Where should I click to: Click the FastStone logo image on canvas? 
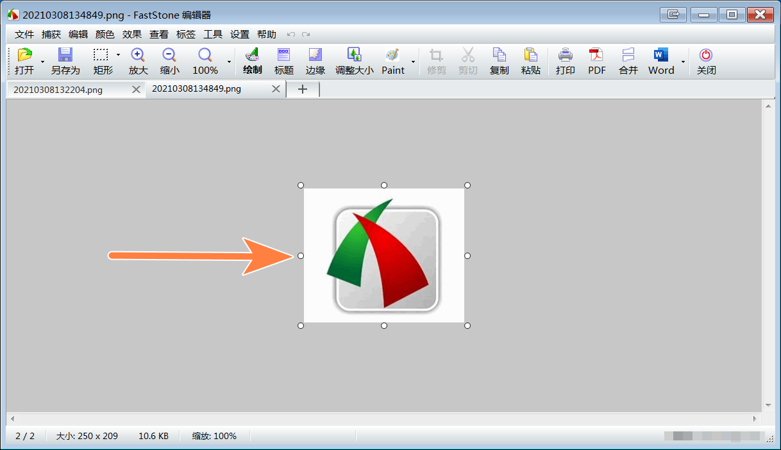[x=383, y=256]
